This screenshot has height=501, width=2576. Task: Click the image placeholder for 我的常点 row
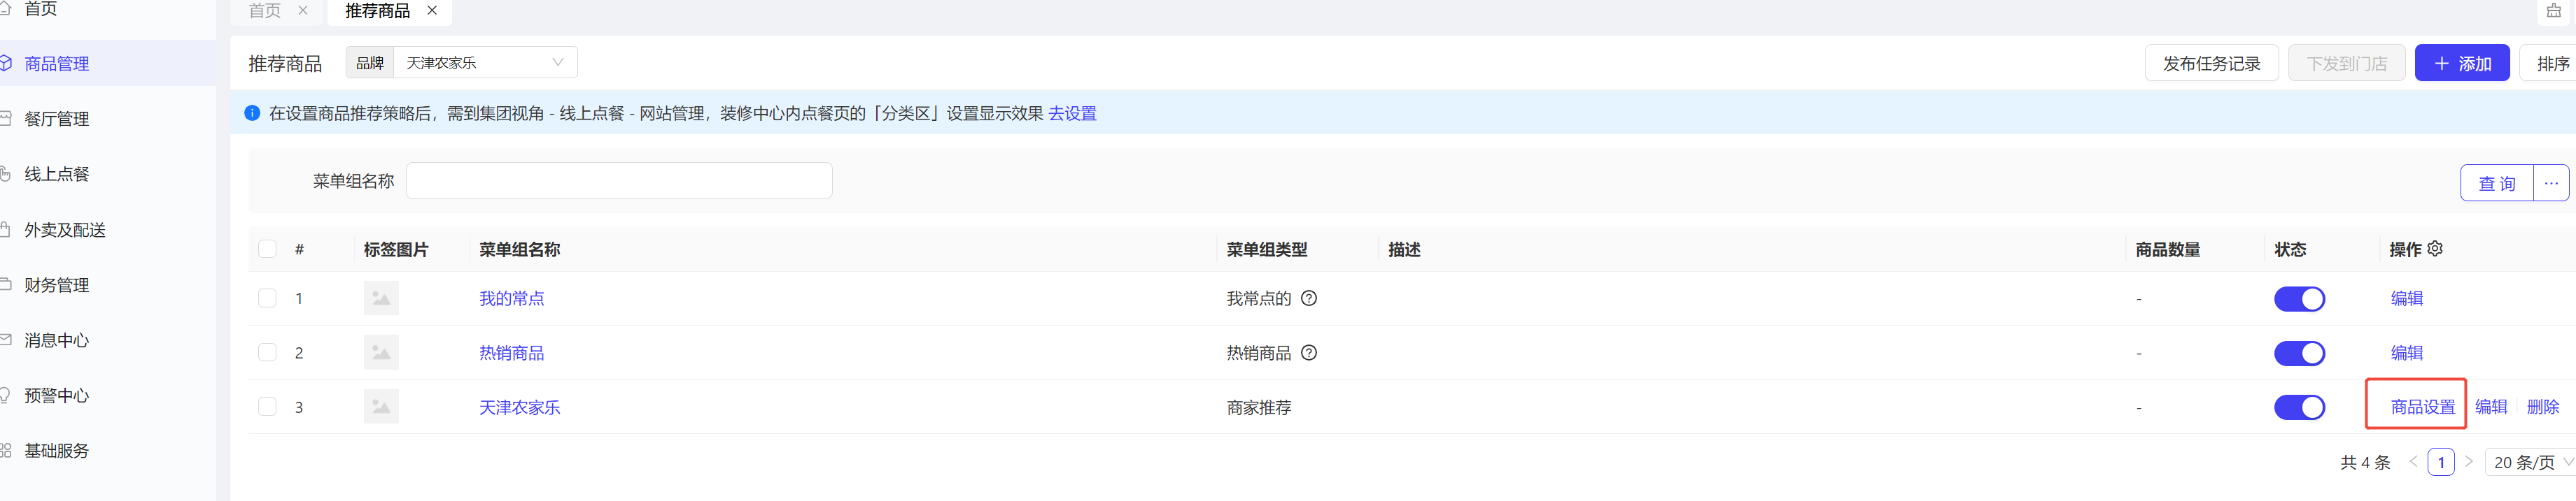[380, 298]
